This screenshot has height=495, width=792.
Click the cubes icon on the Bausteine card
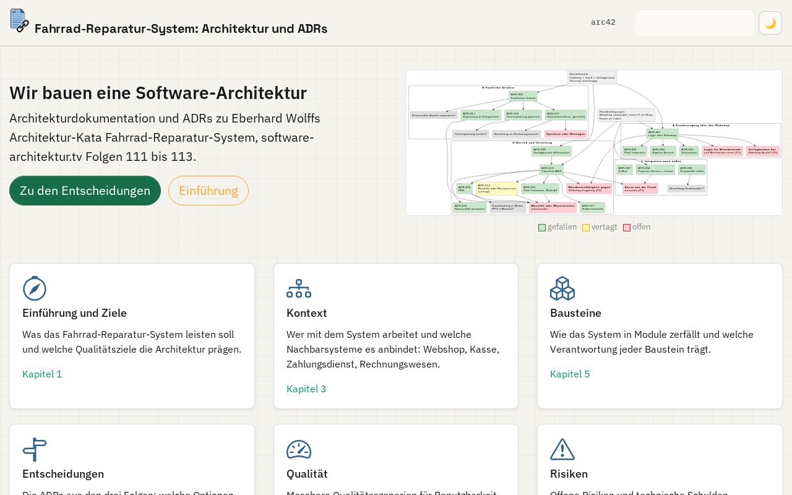tap(562, 288)
